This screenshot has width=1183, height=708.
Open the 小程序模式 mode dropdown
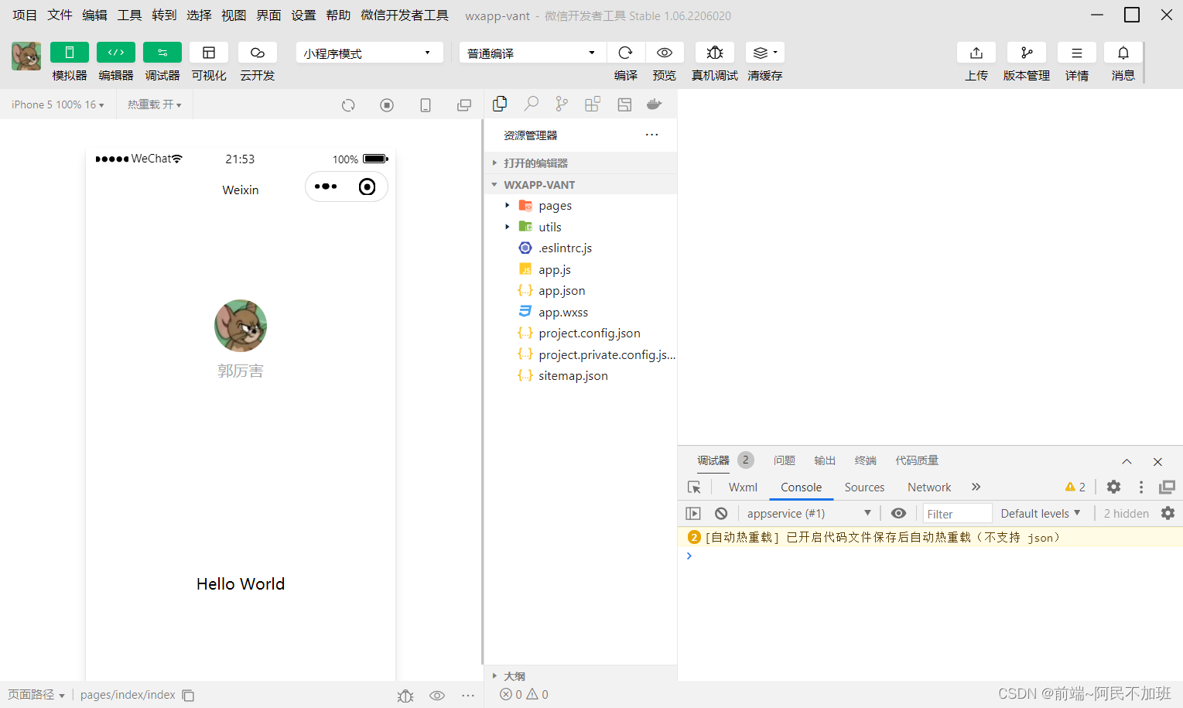tap(369, 53)
